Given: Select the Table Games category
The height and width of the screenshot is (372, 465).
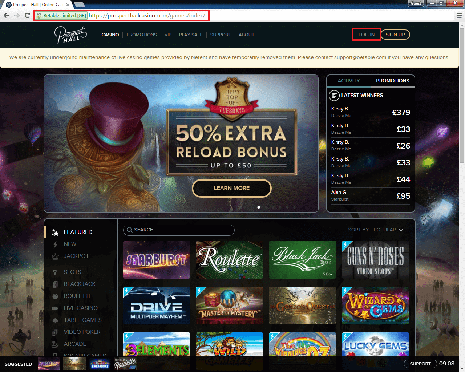Looking at the screenshot, I should pyautogui.click(x=83, y=320).
